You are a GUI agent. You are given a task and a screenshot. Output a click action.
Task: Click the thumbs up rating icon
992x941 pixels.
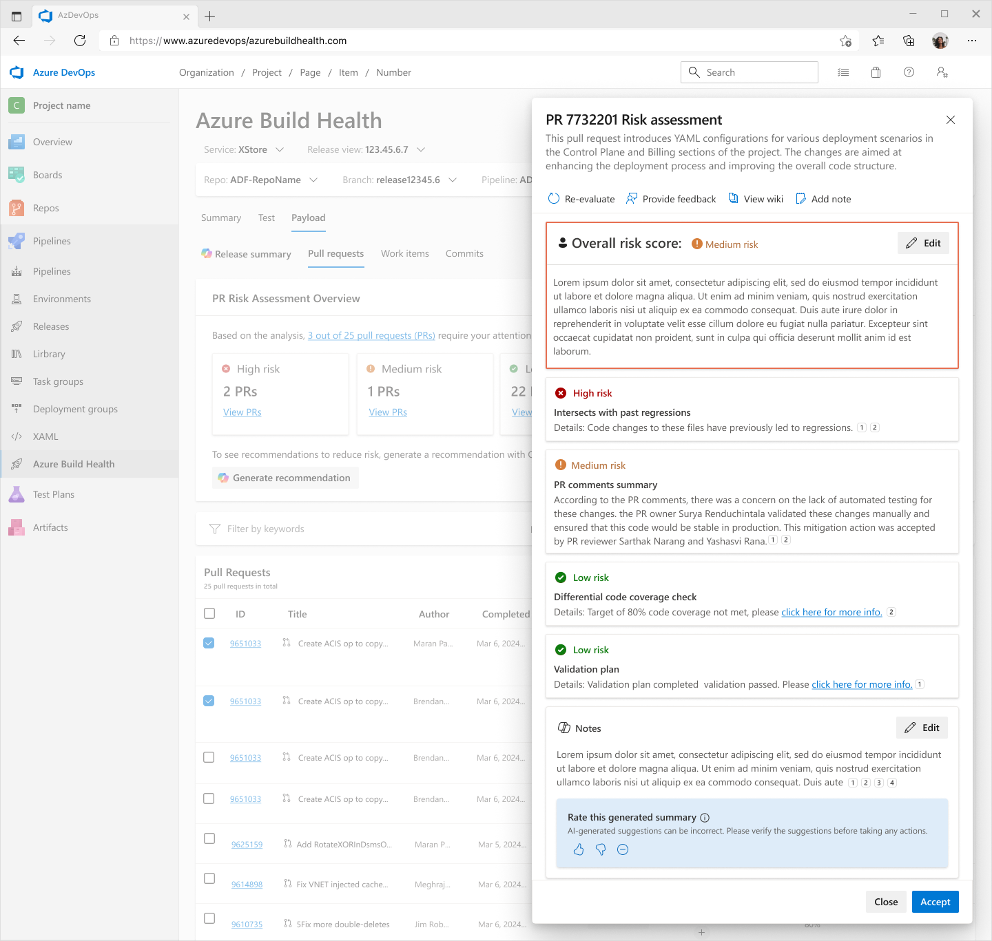tap(579, 849)
